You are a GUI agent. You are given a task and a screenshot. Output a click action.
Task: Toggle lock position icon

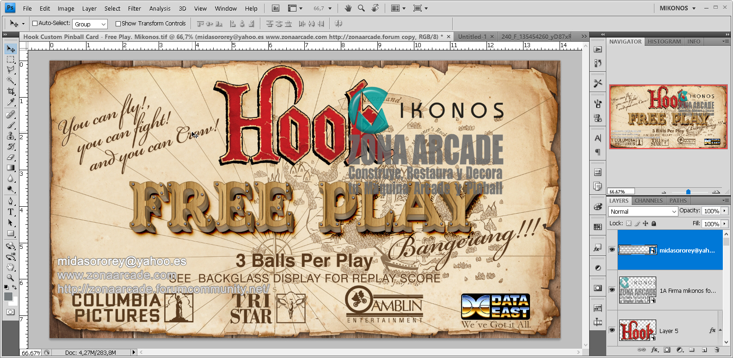click(645, 223)
